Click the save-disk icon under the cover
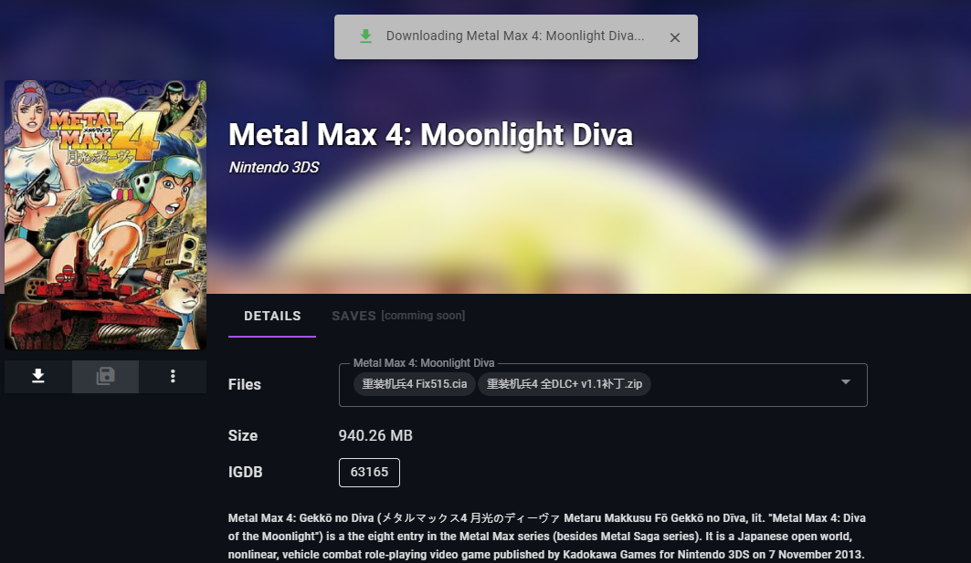This screenshot has width=971, height=563. [x=105, y=376]
